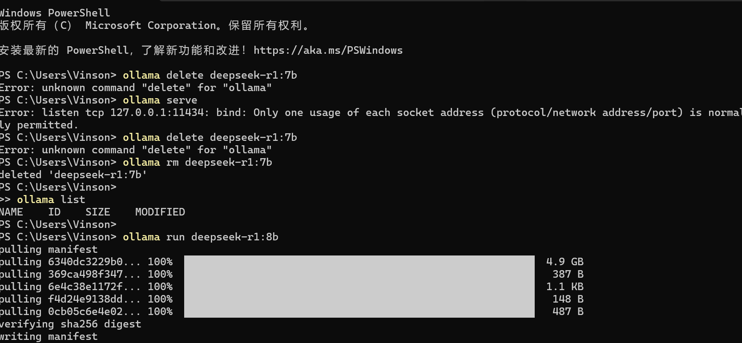Click the "verifying sha256 digest" line
Image resolution: width=742 pixels, height=343 pixels.
tap(70, 324)
